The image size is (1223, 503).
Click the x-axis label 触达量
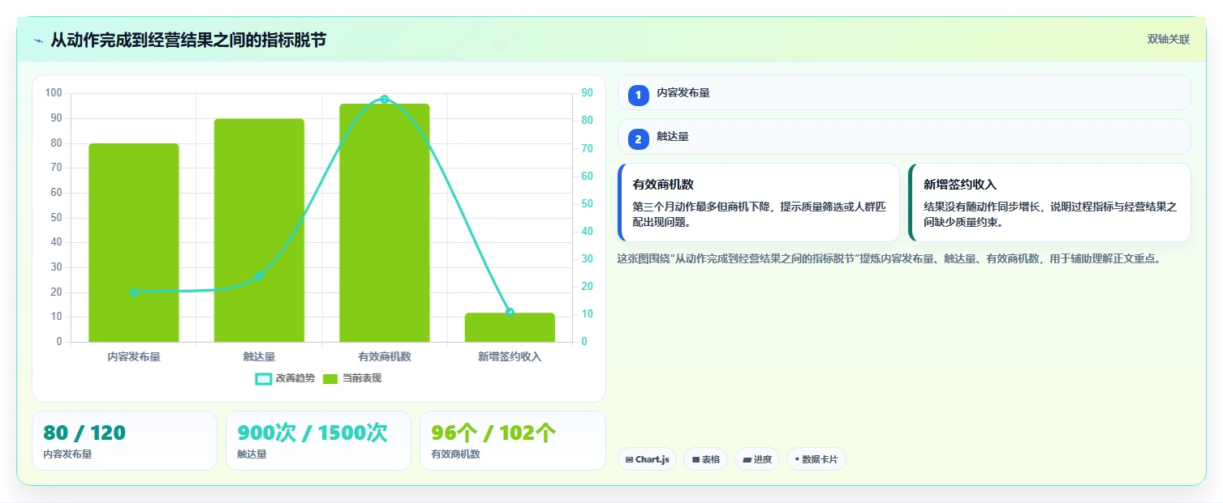[259, 356]
